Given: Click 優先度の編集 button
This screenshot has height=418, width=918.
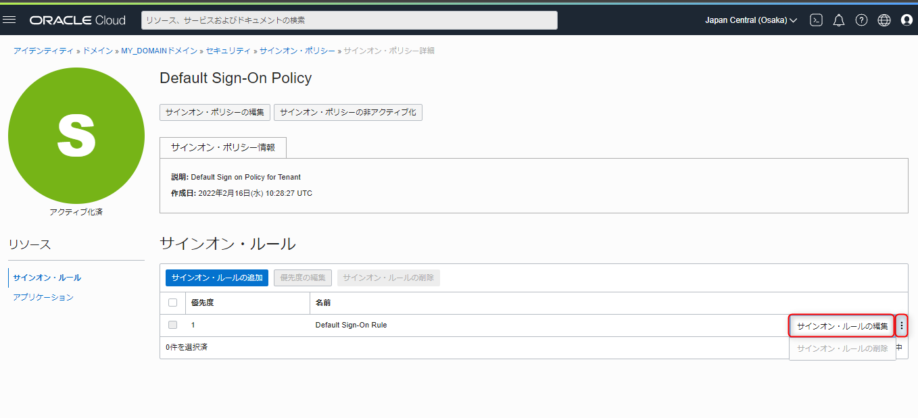Looking at the screenshot, I should pos(303,278).
